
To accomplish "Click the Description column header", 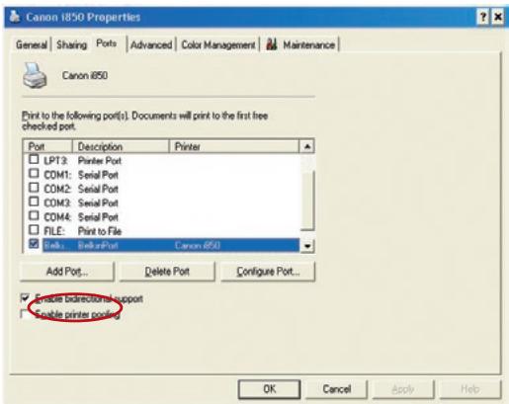I will (121, 146).
